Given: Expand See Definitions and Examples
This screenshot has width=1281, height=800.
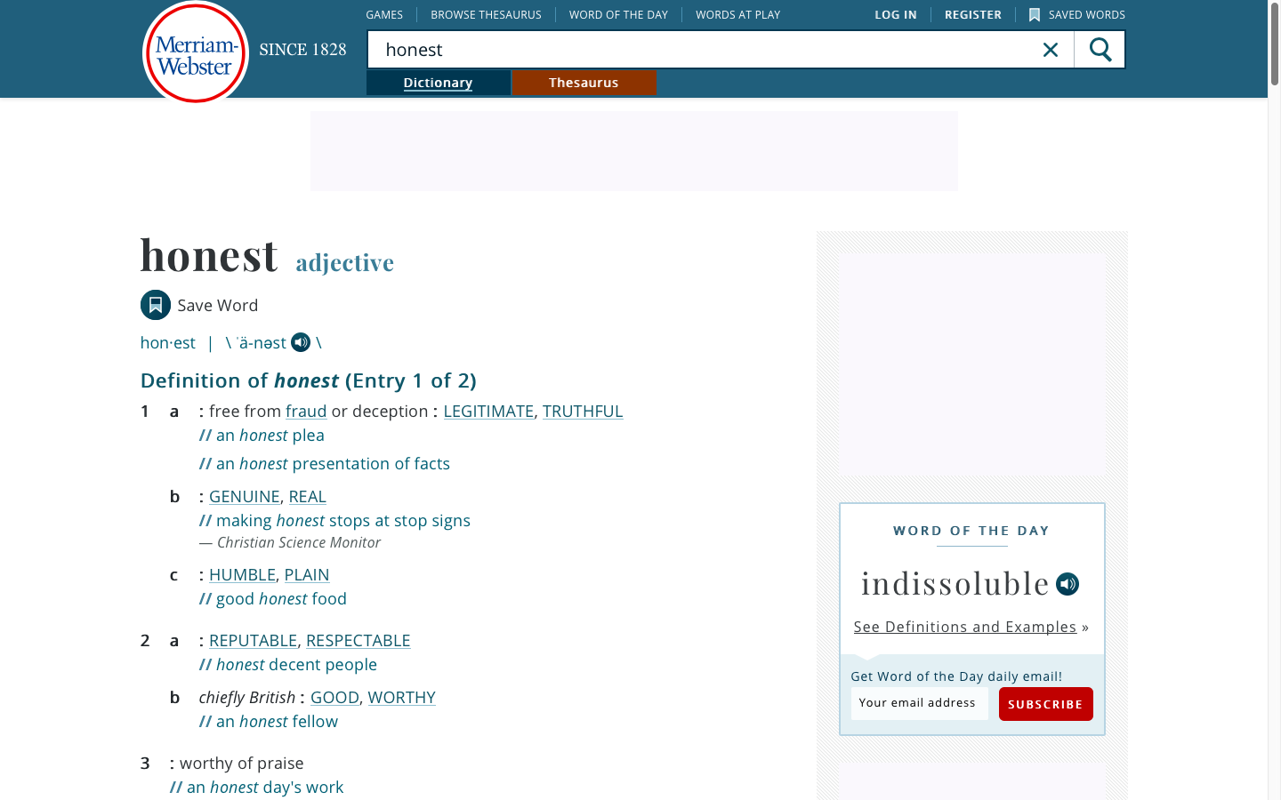Looking at the screenshot, I should coord(964,627).
